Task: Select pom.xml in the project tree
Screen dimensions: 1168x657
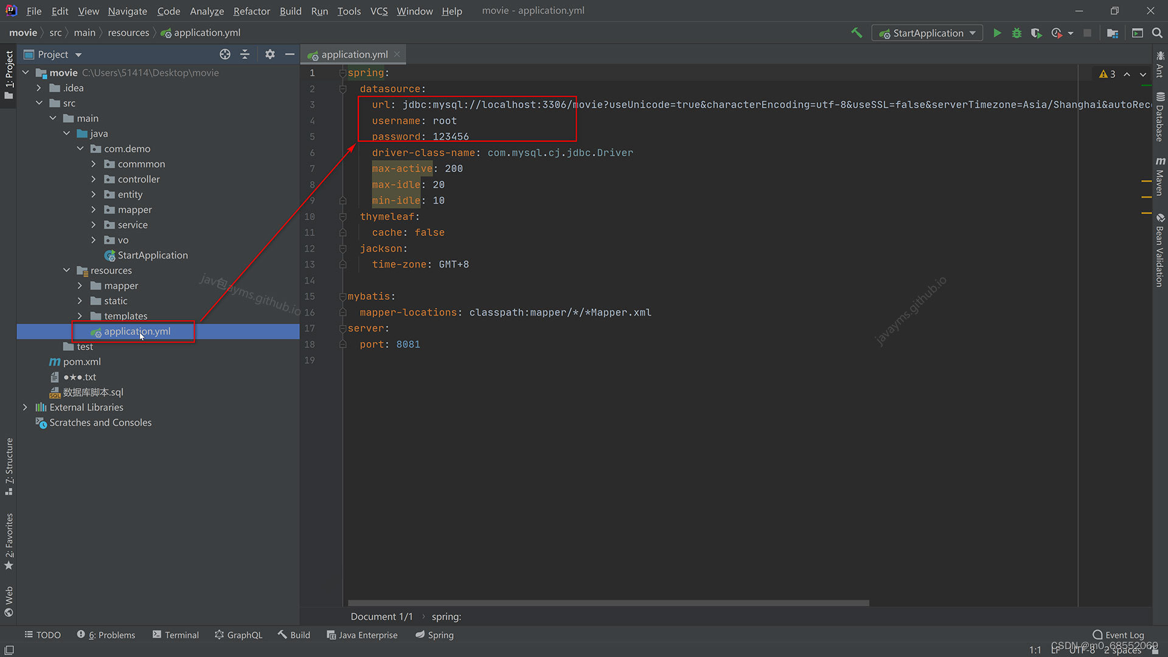Action: 82,361
